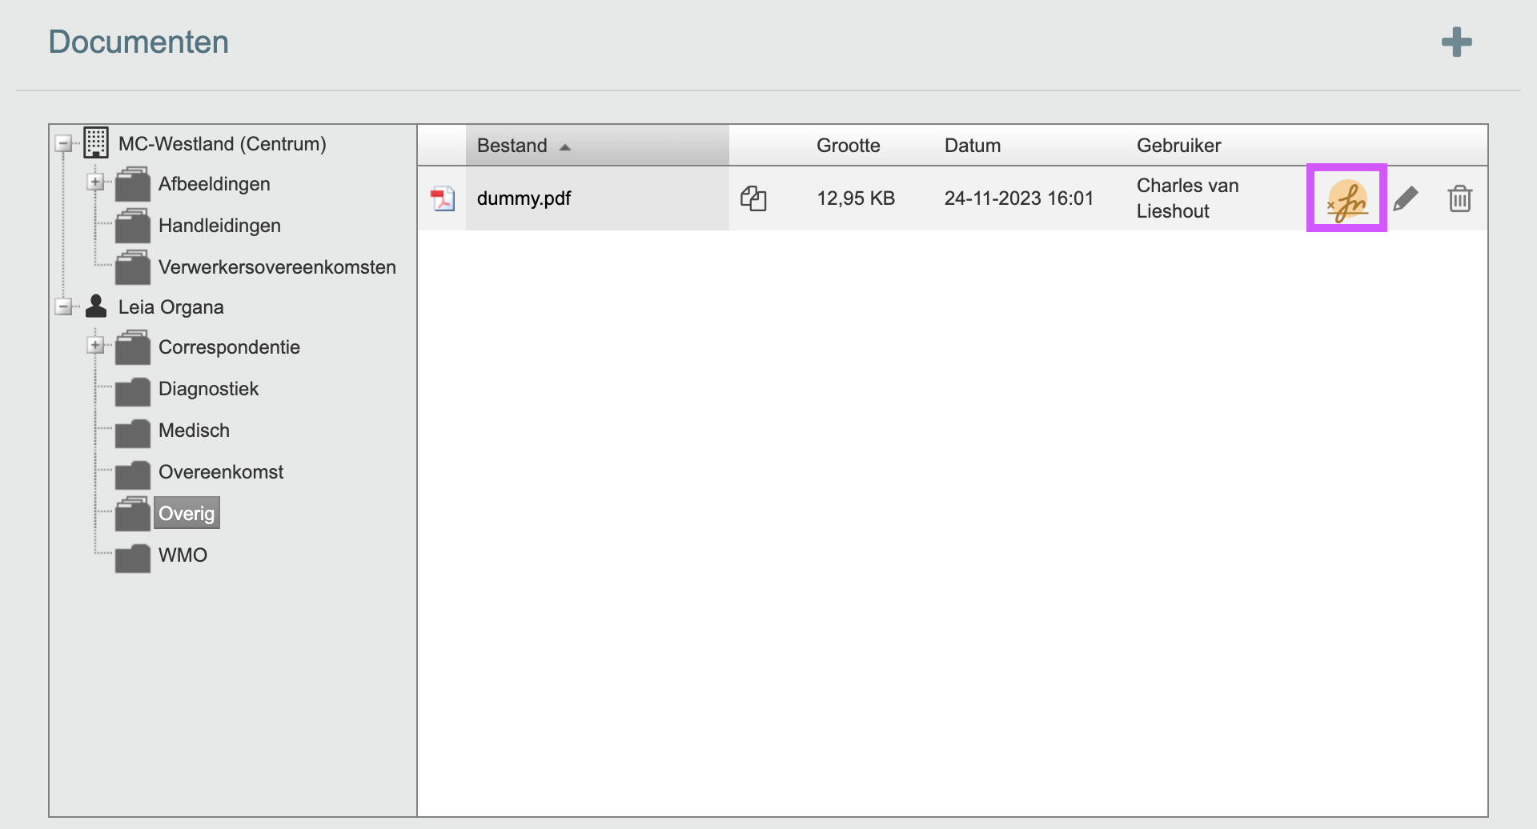Click the 12,95 KB size cell
The height and width of the screenshot is (829, 1537).
(856, 198)
